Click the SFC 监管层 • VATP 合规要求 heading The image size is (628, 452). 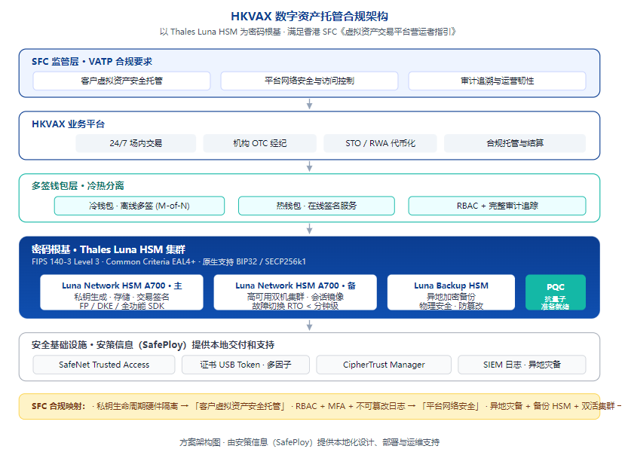coord(92,62)
